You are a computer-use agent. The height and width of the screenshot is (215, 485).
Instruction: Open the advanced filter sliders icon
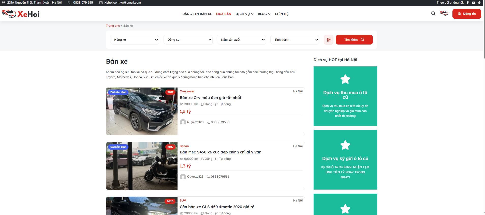329,40
